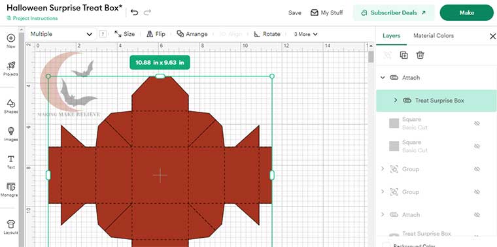Select the highlighted Treat Surprise Box layer row

pyautogui.click(x=436, y=101)
